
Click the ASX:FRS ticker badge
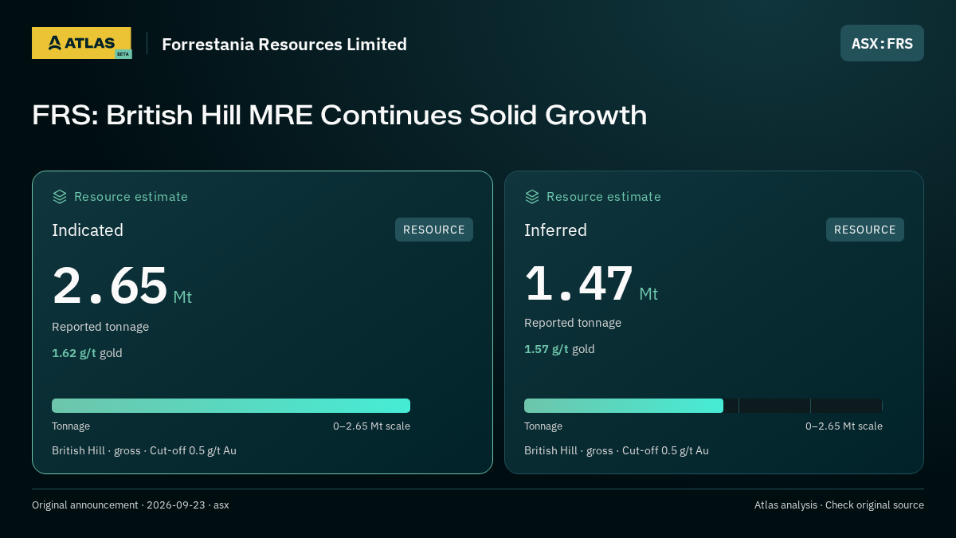882,43
